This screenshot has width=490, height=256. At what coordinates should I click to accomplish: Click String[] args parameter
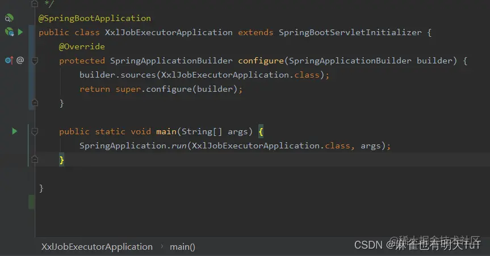215,131
